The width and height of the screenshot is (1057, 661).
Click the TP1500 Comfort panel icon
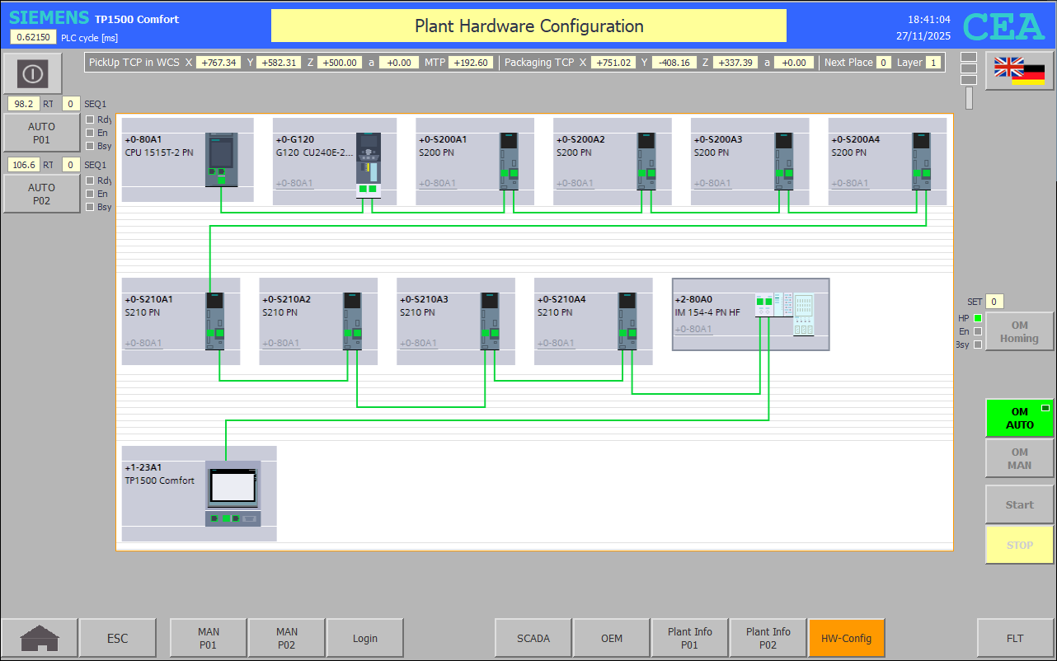coord(233,493)
